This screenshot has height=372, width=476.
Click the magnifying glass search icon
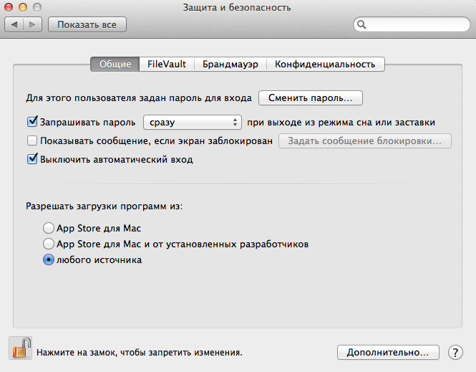click(x=361, y=24)
